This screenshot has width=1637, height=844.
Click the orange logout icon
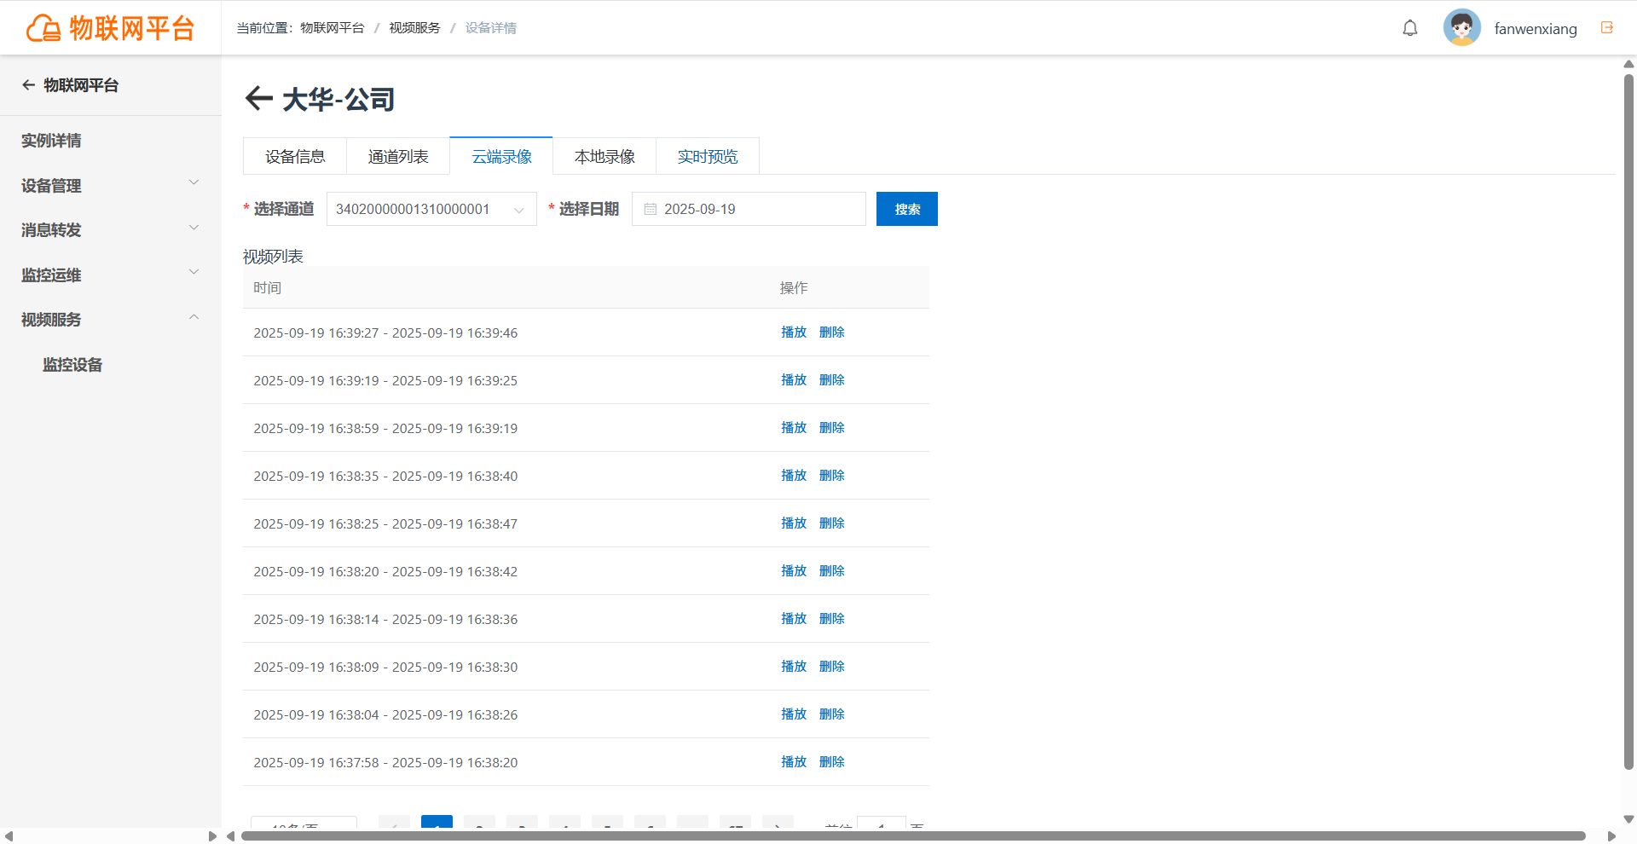click(x=1607, y=28)
